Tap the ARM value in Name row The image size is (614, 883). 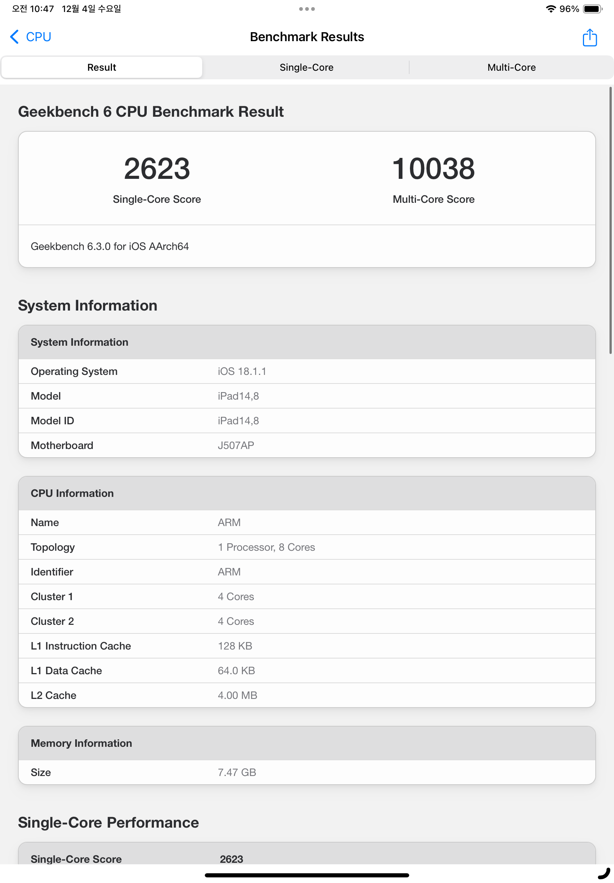click(229, 522)
